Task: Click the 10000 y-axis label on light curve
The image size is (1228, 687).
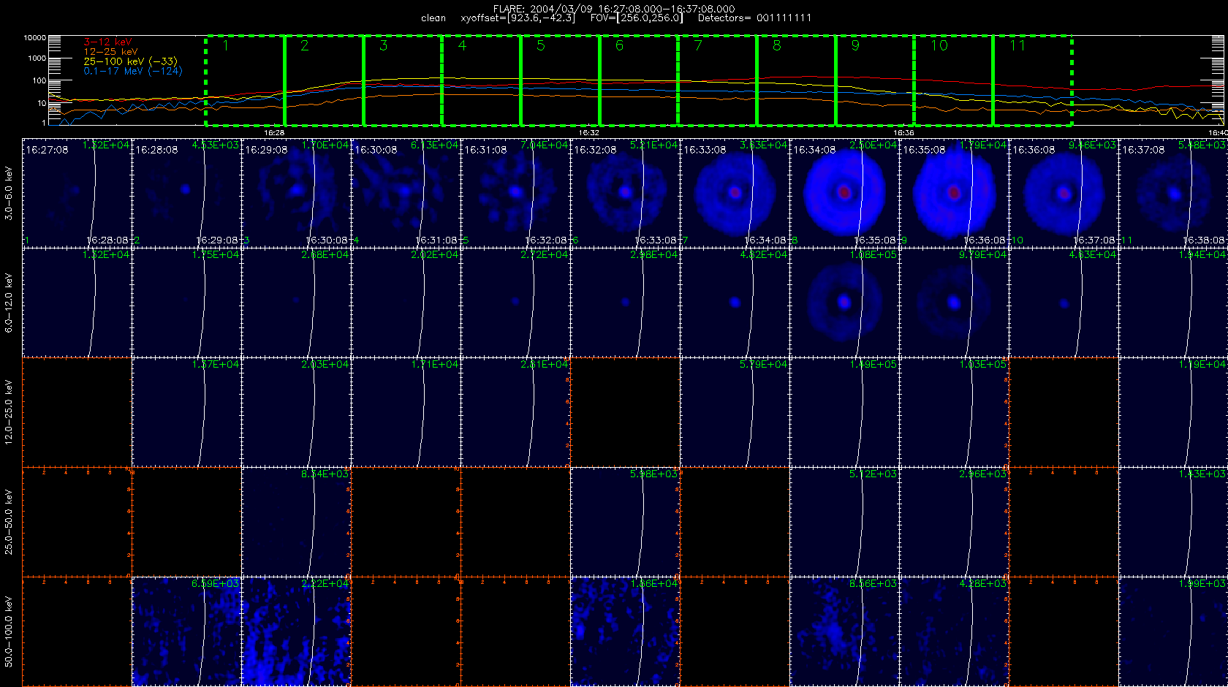Action: point(35,37)
